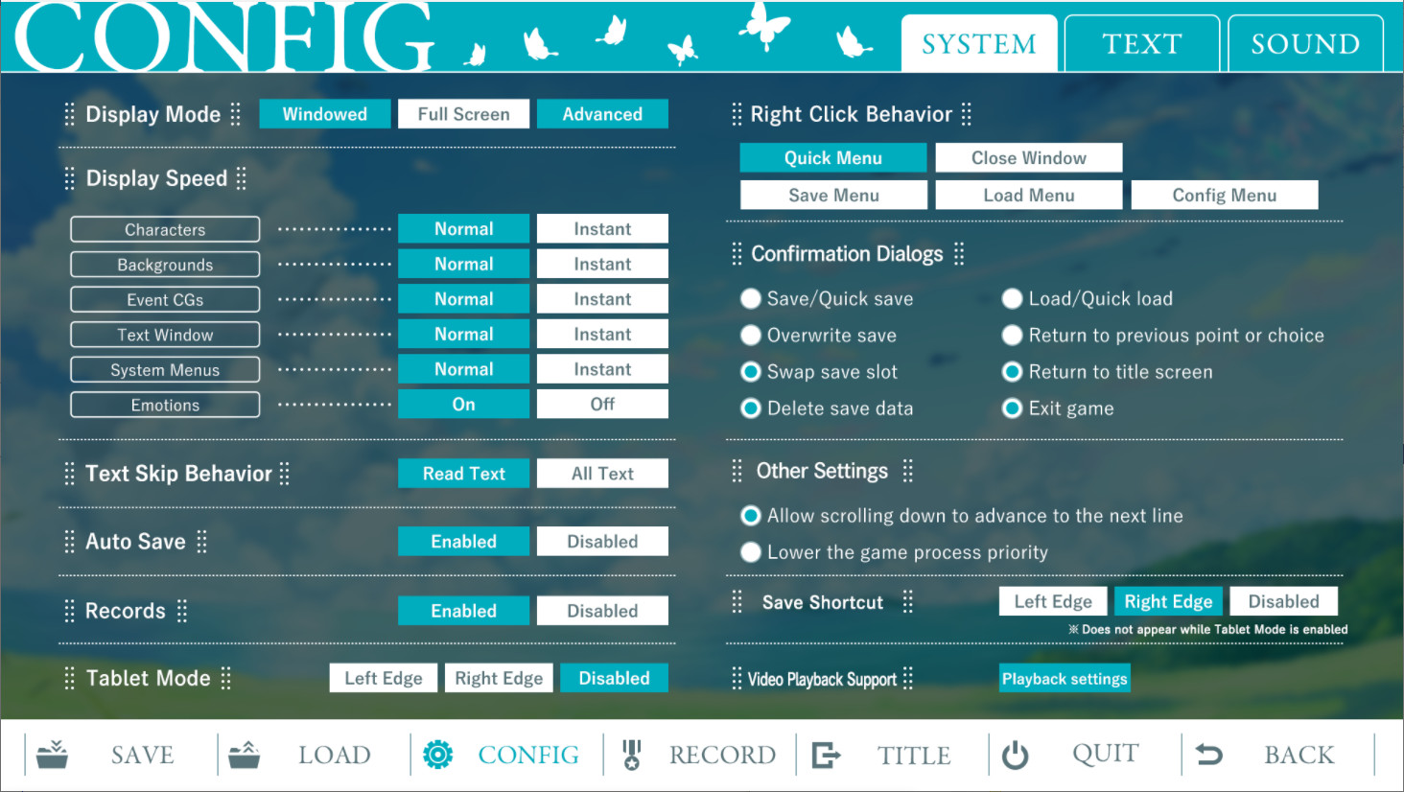Viewport: 1404px width, 792px height.
Task: Open the SOUND tab
Action: [x=1304, y=44]
